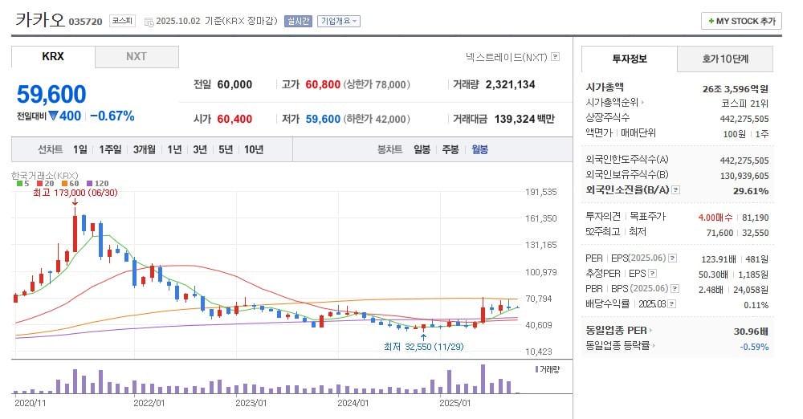Click the 상장주식수 value 442,275,505
The width and height of the screenshot is (803, 419).
click(744, 118)
